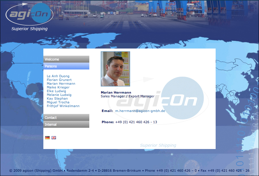Go to the Internal menu section

point(66,125)
